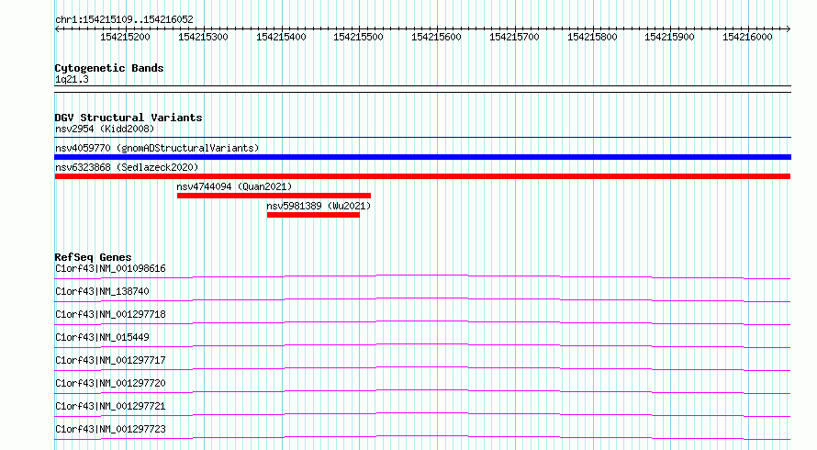Click the thin blue nsv2954 variant line

point(422,138)
